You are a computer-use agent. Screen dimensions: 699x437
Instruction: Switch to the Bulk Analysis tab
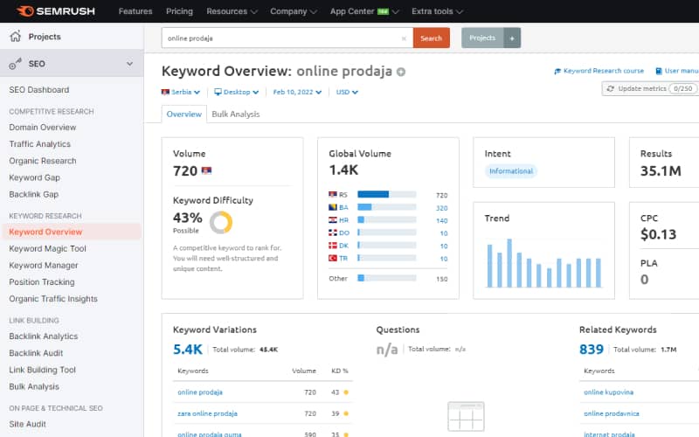[x=236, y=114]
